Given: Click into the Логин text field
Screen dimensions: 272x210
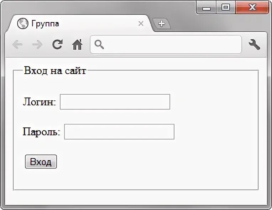Looking at the screenshot, I should (115, 102).
